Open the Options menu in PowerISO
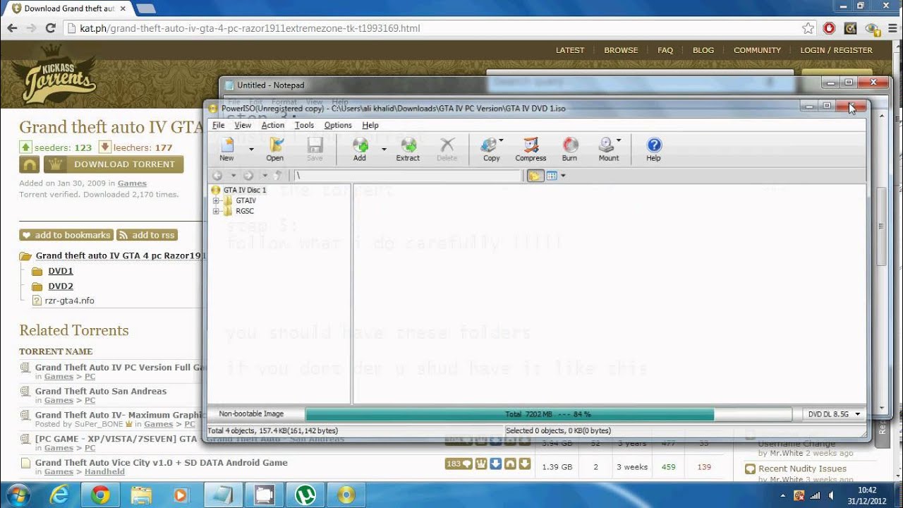The image size is (903, 508). [338, 125]
